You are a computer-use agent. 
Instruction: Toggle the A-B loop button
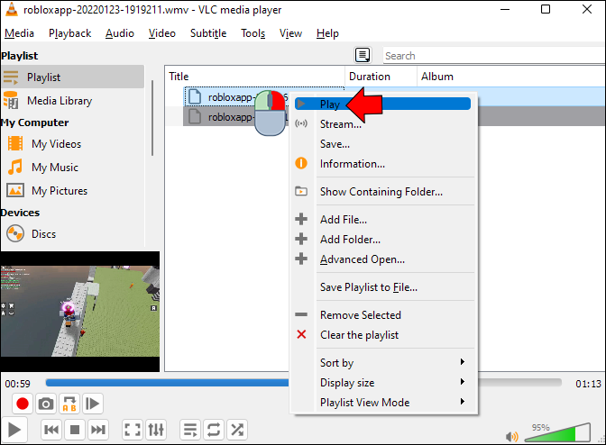coord(69,404)
